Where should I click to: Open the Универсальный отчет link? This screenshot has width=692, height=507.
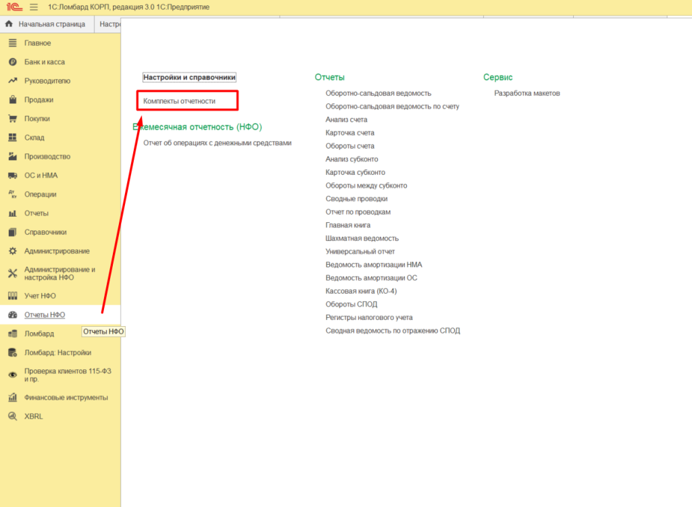[360, 251]
